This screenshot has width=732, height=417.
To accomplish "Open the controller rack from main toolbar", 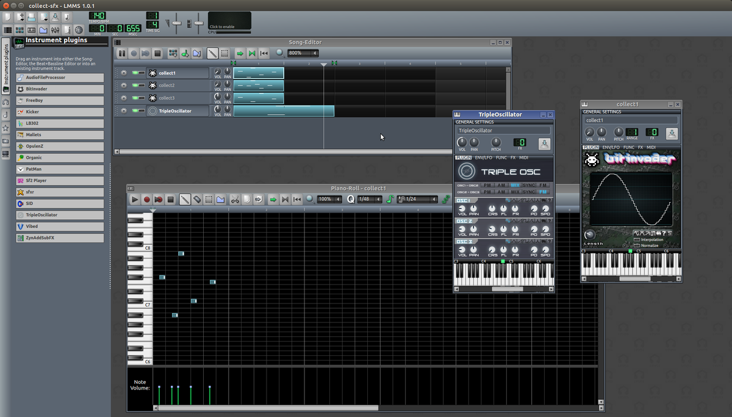I will click(79, 30).
